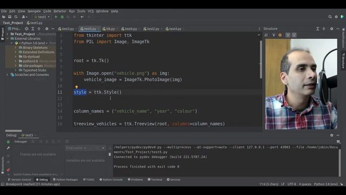The height and width of the screenshot is (195, 346).
Task: Open the Terminal tool window
Action: [155, 179]
